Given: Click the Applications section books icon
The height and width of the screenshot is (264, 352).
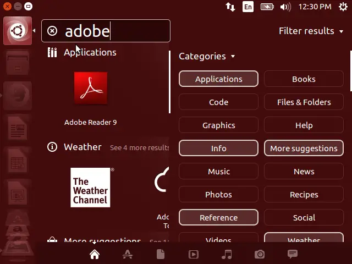Looking at the screenshot, I should pyautogui.click(x=52, y=52).
